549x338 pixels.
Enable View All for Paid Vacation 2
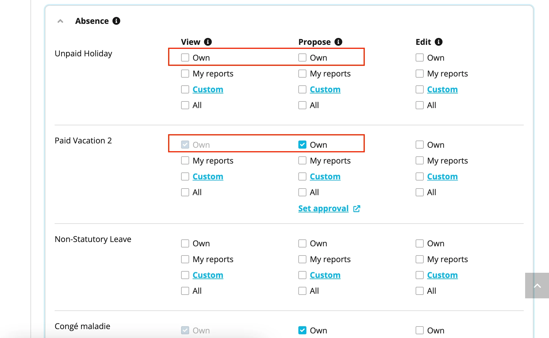coord(185,192)
